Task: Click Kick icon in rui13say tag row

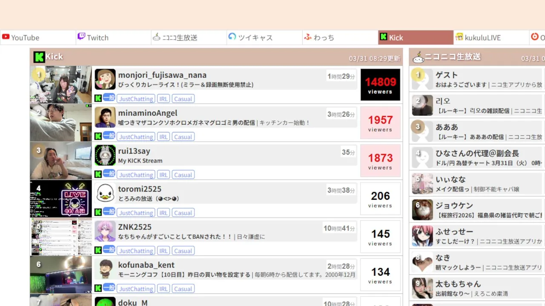Action: [x=98, y=174]
